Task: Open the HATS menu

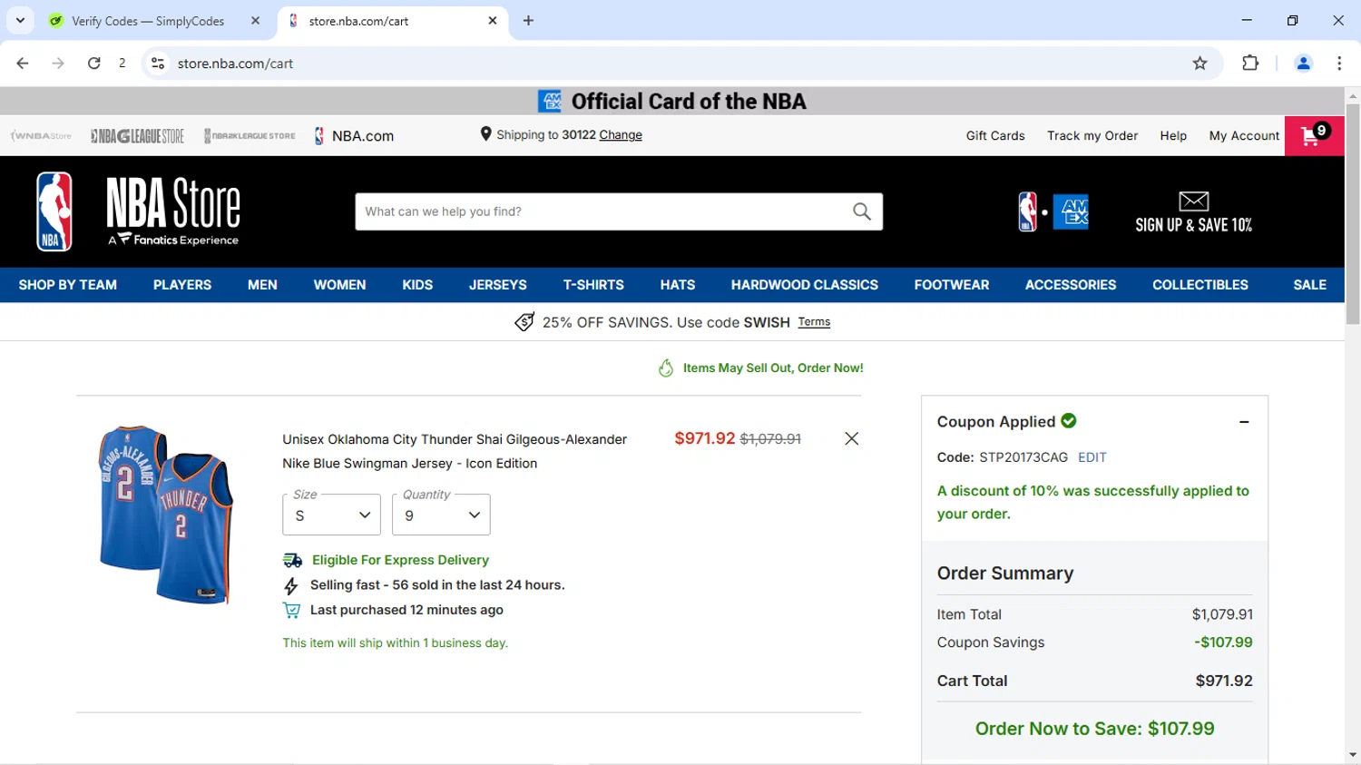Action: pyautogui.click(x=678, y=285)
